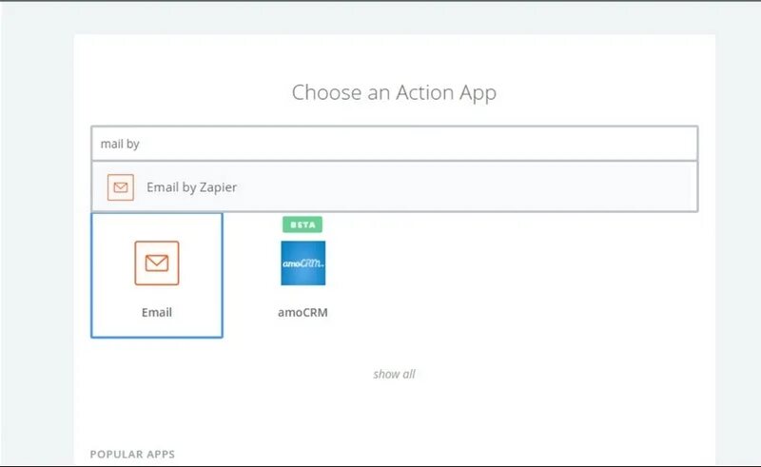Screen dimensions: 761x467
Task: Click the search field containing 'mail by'
Action: coord(394,144)
